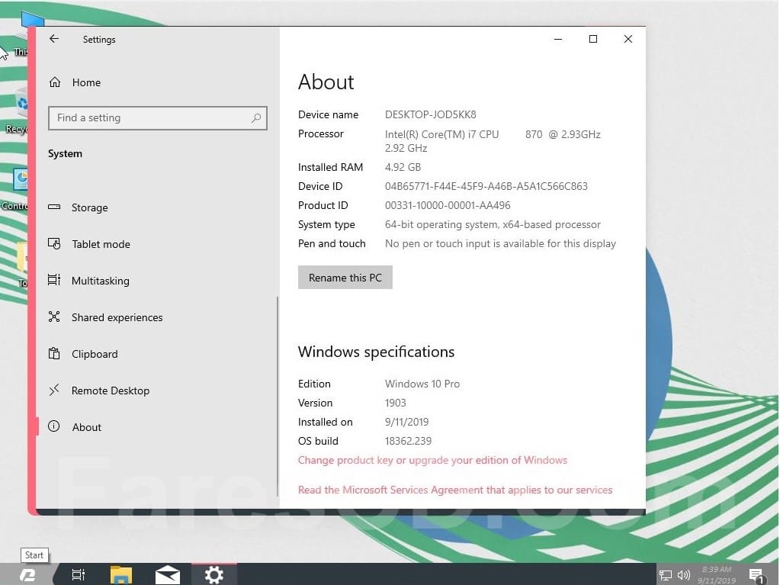Image resolution: width=780 pixels, height=585 pixels.
Task: Select the About item in the sidebar
Action: click(x=75, y=427)
